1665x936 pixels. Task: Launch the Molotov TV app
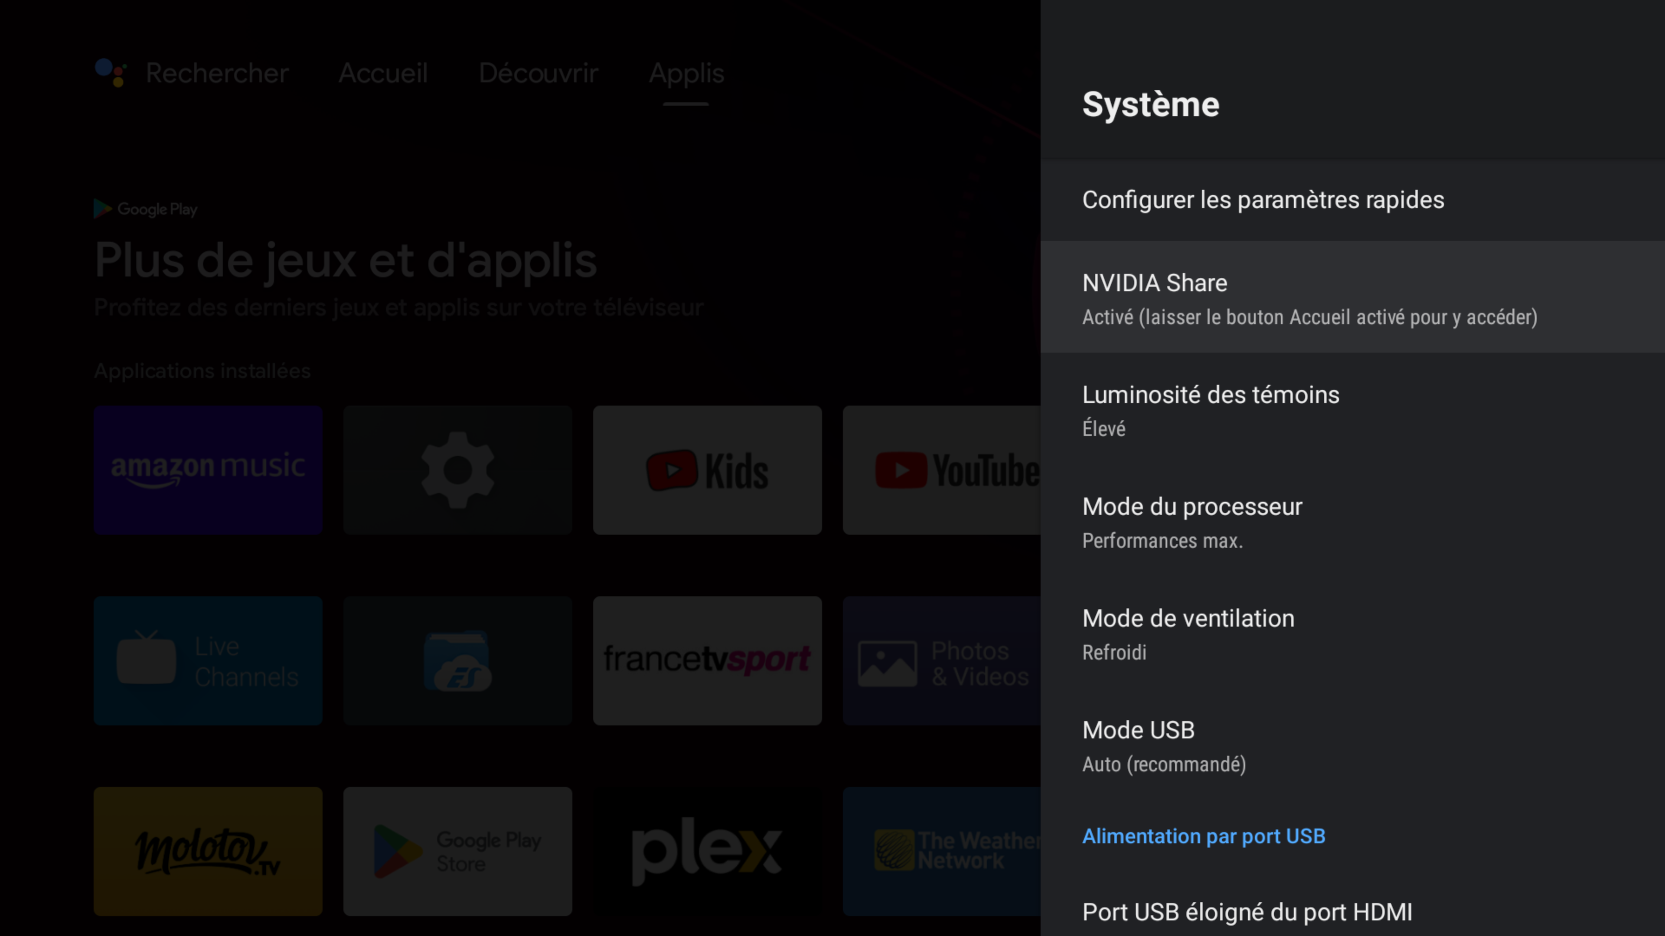pos(208,851)
